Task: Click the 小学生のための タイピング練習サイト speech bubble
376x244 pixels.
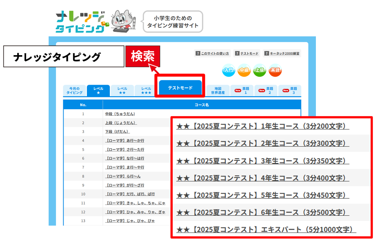Action: [x=173, y=21]
